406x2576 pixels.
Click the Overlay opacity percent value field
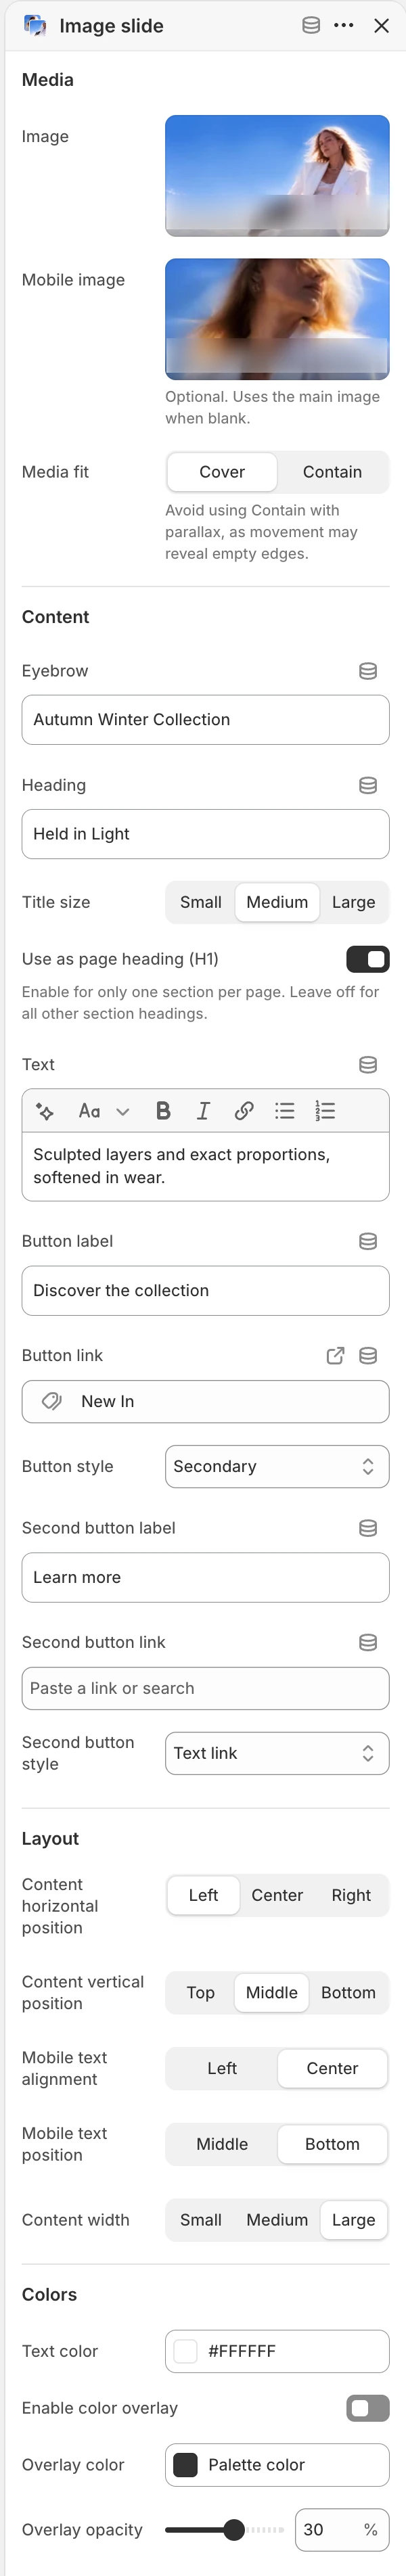pyautogui.click(x=342, y=2530)
